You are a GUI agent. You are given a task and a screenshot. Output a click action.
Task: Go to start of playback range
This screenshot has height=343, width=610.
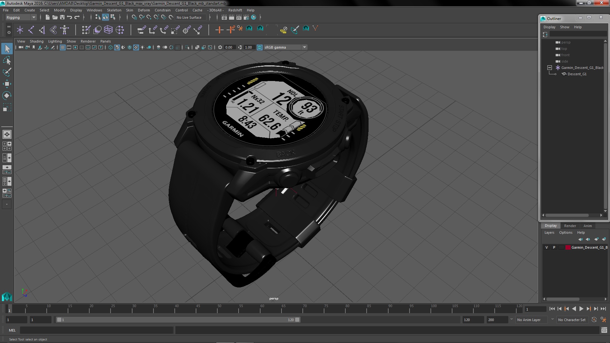click(552, 309)
